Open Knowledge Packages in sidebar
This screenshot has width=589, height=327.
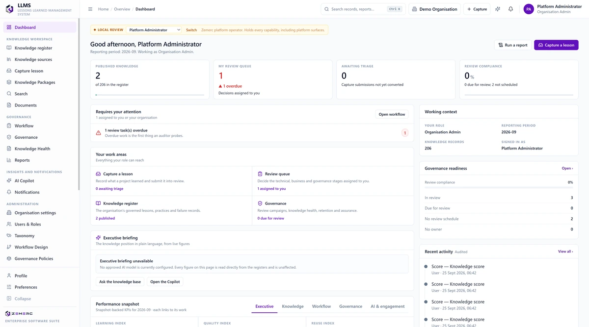click(x=39, y=82)
